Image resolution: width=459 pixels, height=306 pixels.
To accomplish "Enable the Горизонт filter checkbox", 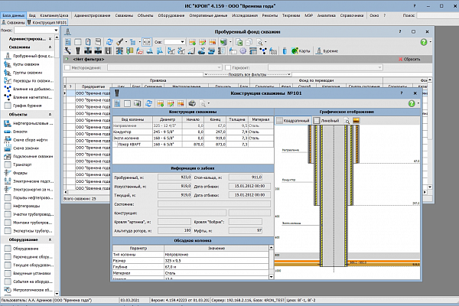I will [x=228, y=67].
